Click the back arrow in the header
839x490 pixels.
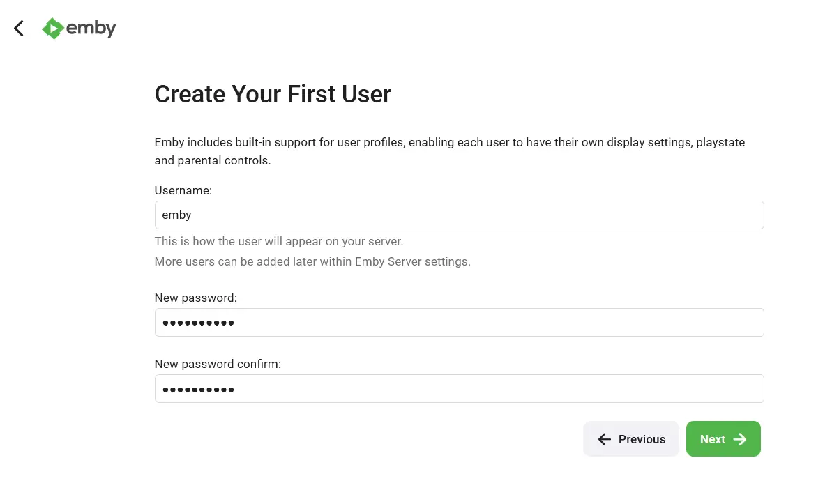[x=19, y=29]
